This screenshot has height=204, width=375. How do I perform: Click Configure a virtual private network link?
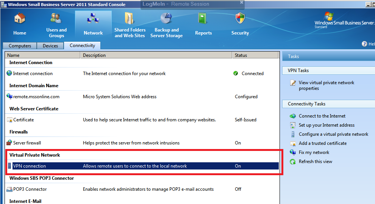pos(333,134)
